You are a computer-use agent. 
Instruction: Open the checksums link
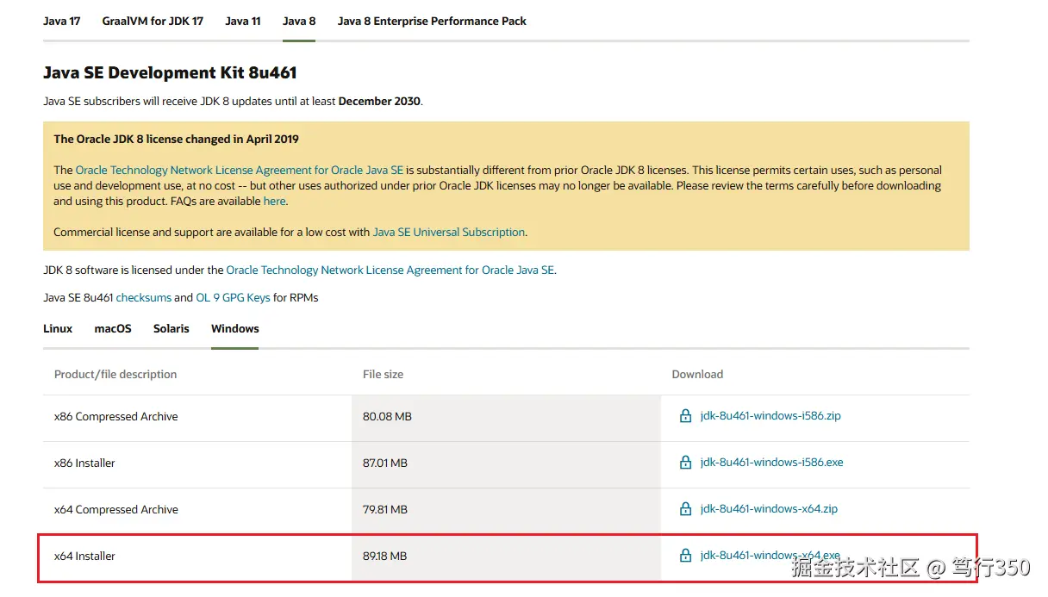tap(143, 298)
